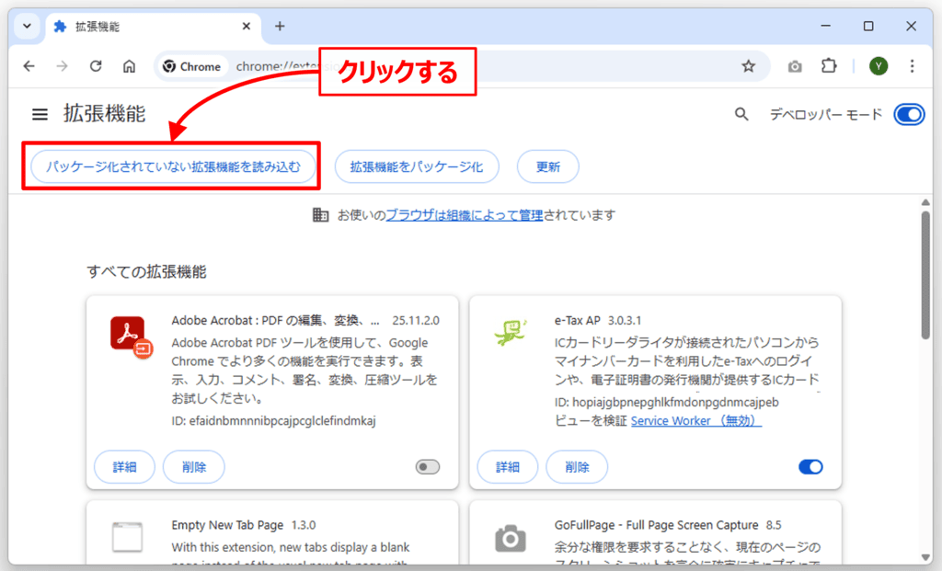The image size is (942, 571).
Task: Click the browser back arrow
Action: point(29,66)
